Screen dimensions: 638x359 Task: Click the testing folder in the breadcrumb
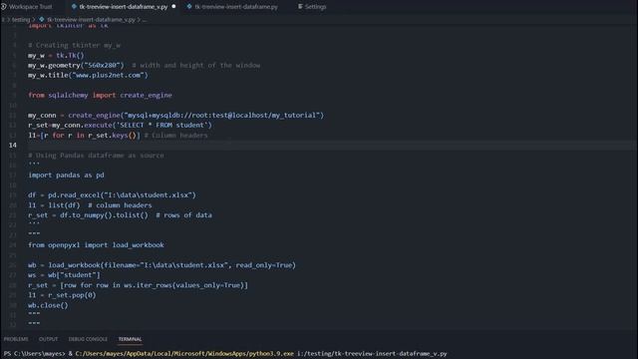click(20, 20)
